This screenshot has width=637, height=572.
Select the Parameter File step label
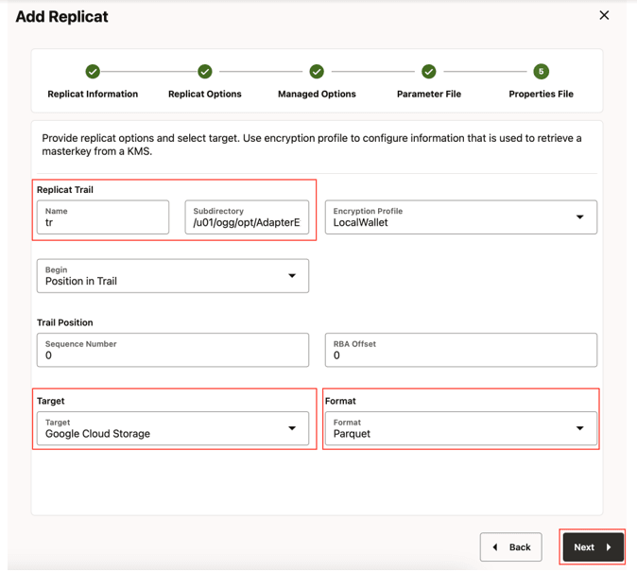(429, 94)
